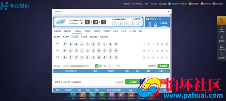Image resolution: width=226 pixels, height=101 pixels.
Task: Refresh the balance with the circular arrow icon
Action: pyautogui.click(x=158, y=19)
